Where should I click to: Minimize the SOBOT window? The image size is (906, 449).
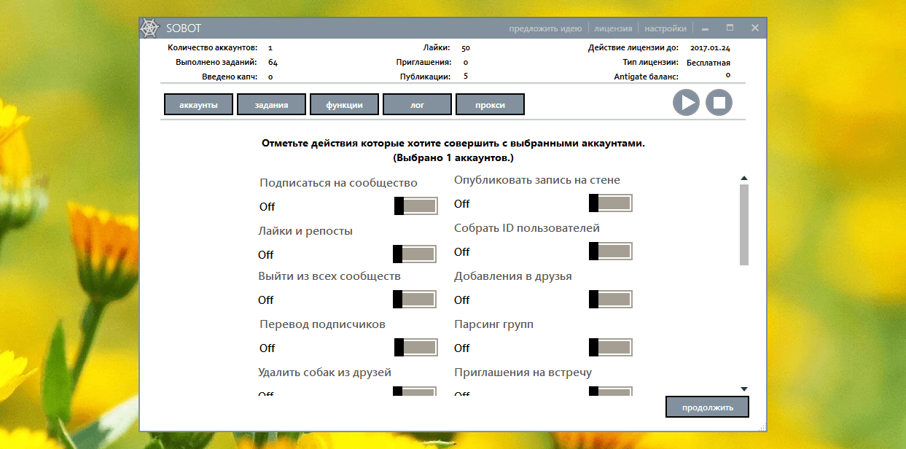pyautogui.click(x=705, y=28)
